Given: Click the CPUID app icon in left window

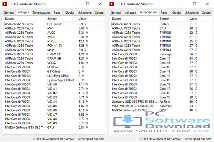Looking at the screenshot, I should coord(5,4).
